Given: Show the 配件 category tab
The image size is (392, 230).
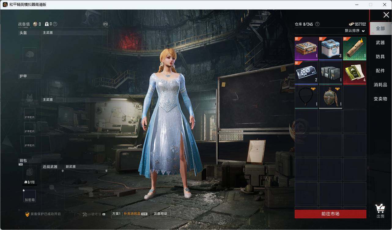Looking at the screenshot, I should (x=380, y=71).
